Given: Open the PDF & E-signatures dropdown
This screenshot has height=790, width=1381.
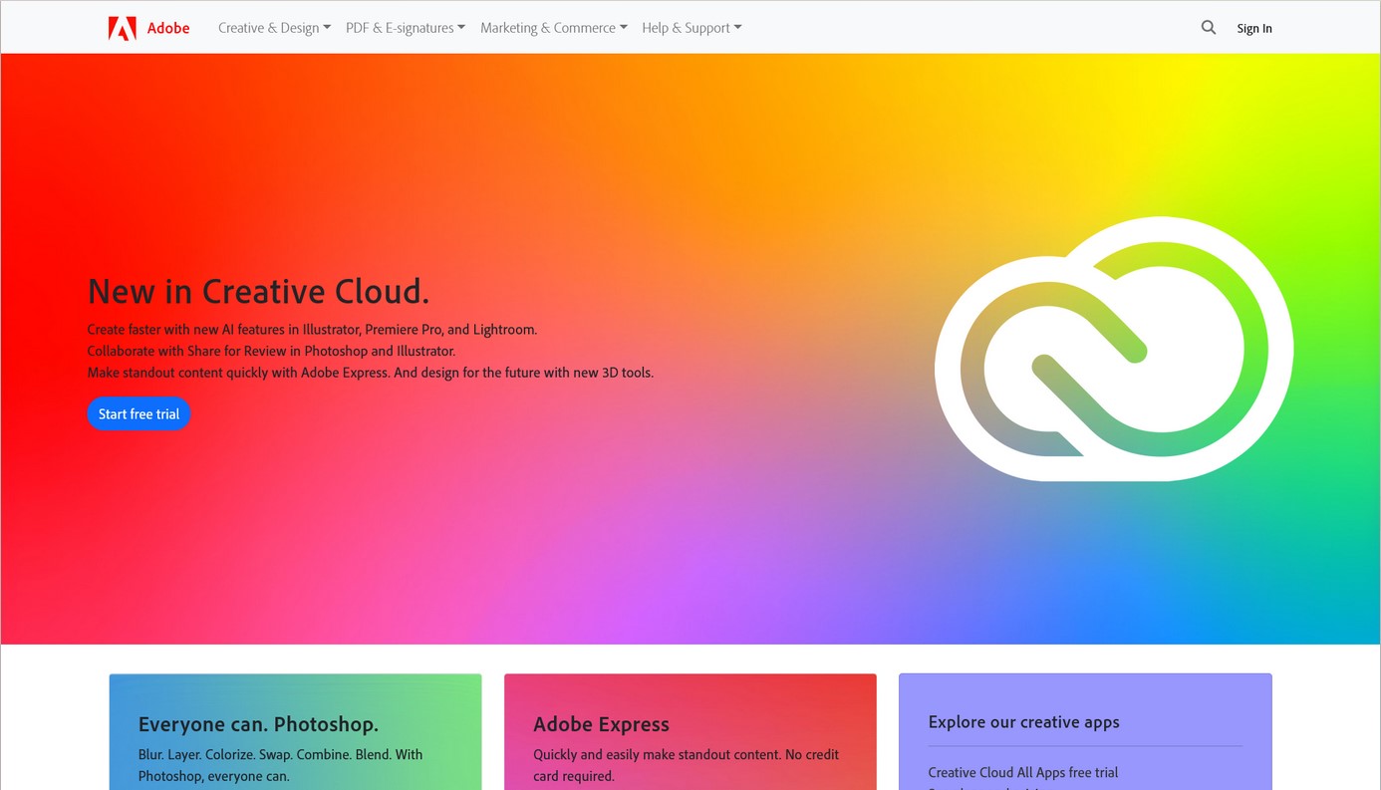Looking at the screenshot, I should 405,28.
